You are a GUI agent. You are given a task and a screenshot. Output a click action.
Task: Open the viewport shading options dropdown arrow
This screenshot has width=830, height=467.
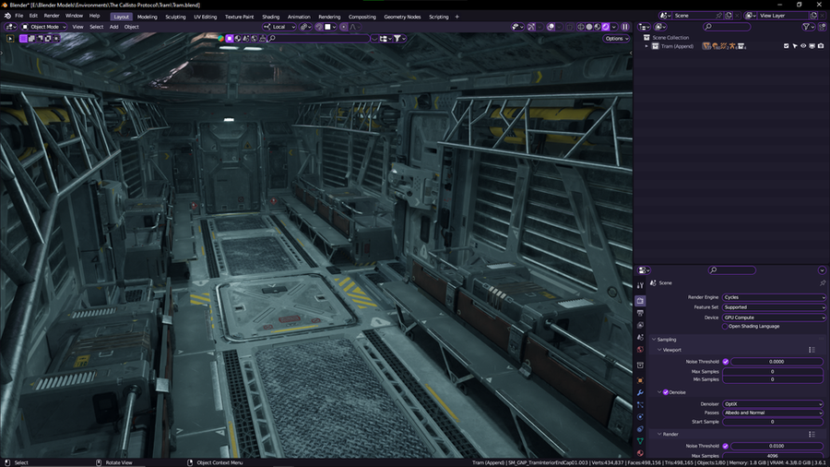[x=614, y=27]
